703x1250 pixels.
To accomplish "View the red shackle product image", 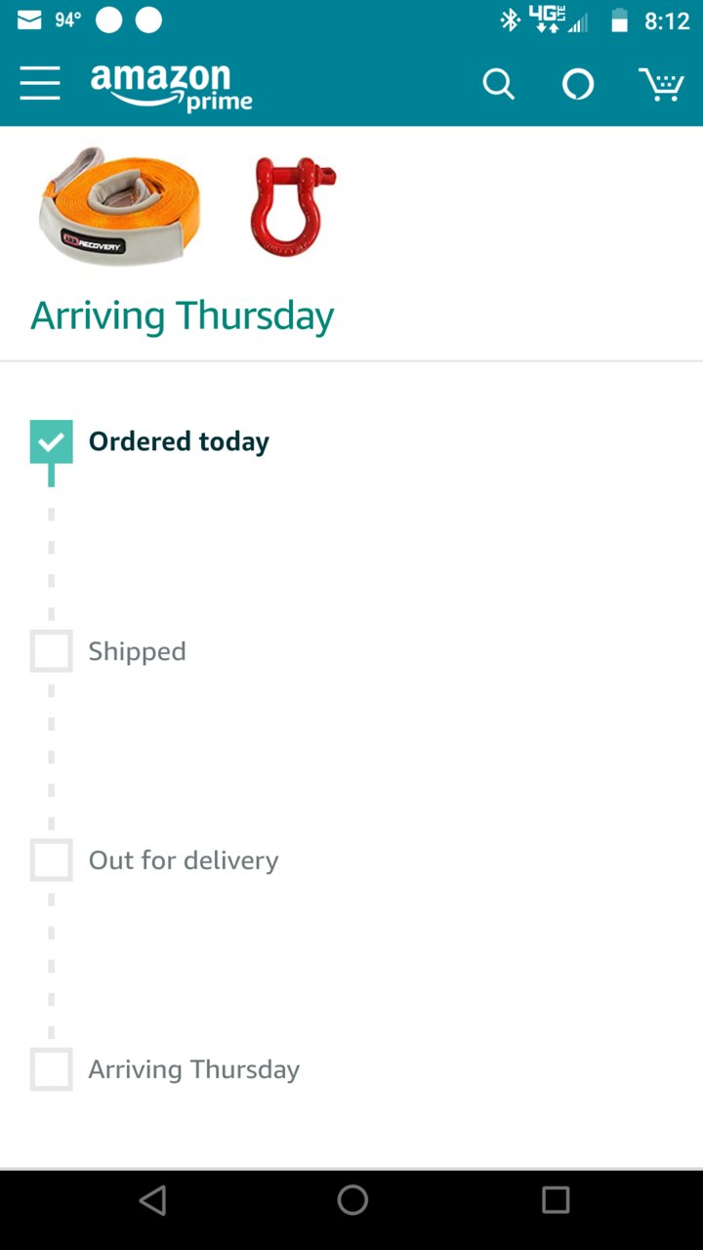I will click(x=293, y=206).
